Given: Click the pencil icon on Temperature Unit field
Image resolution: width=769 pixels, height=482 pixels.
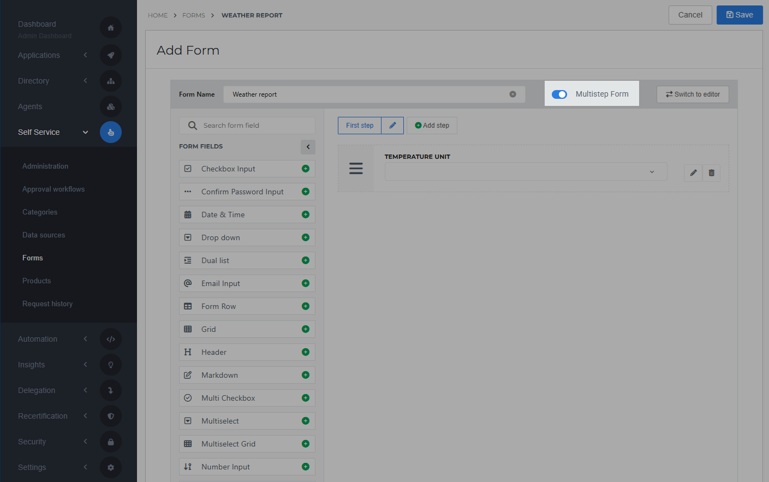Looking at the screenshot, I should pos(693,172).
